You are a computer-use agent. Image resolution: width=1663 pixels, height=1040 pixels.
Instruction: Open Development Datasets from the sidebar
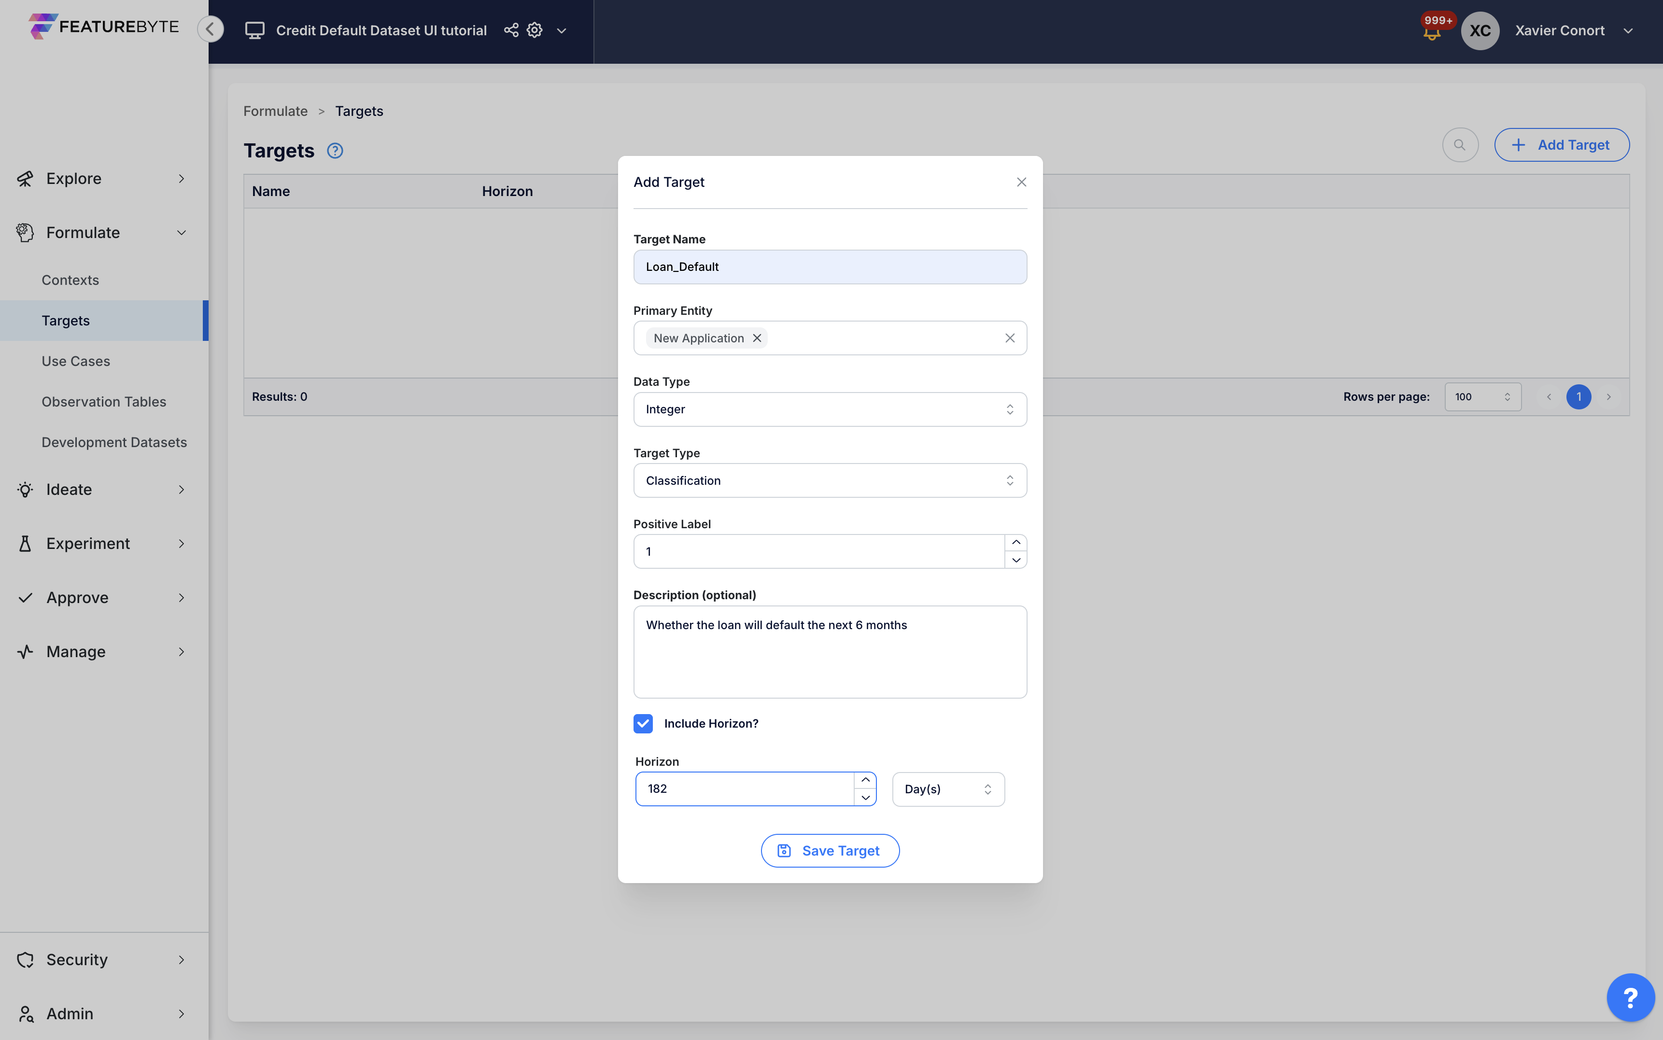click(x=114, y=442)
